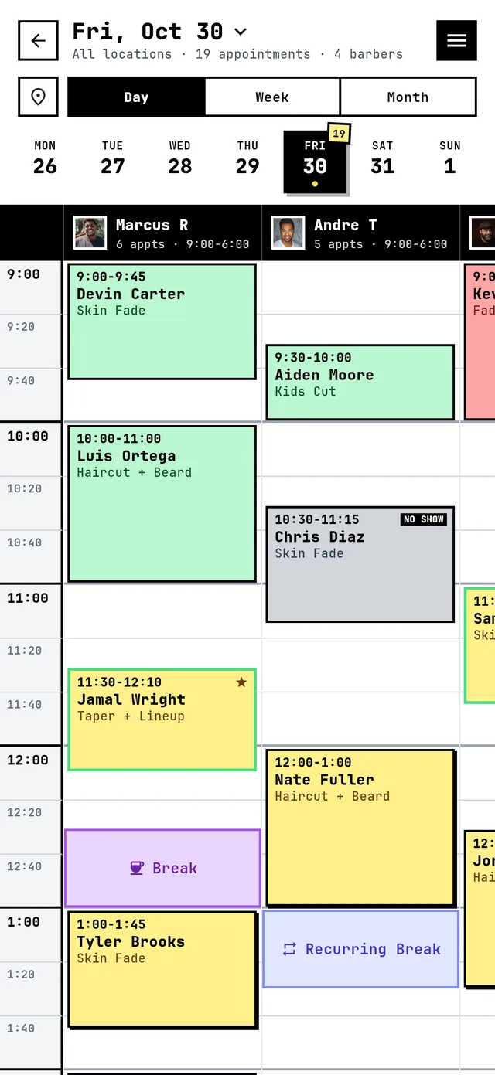Open Marcus R's avatar photo
Screen dimensions: 495x1075
coord(90,233)
